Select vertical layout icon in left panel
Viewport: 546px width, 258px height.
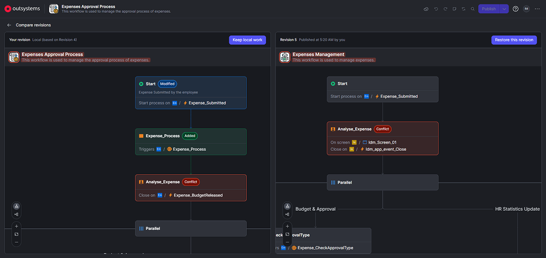(x=17, y=206)
